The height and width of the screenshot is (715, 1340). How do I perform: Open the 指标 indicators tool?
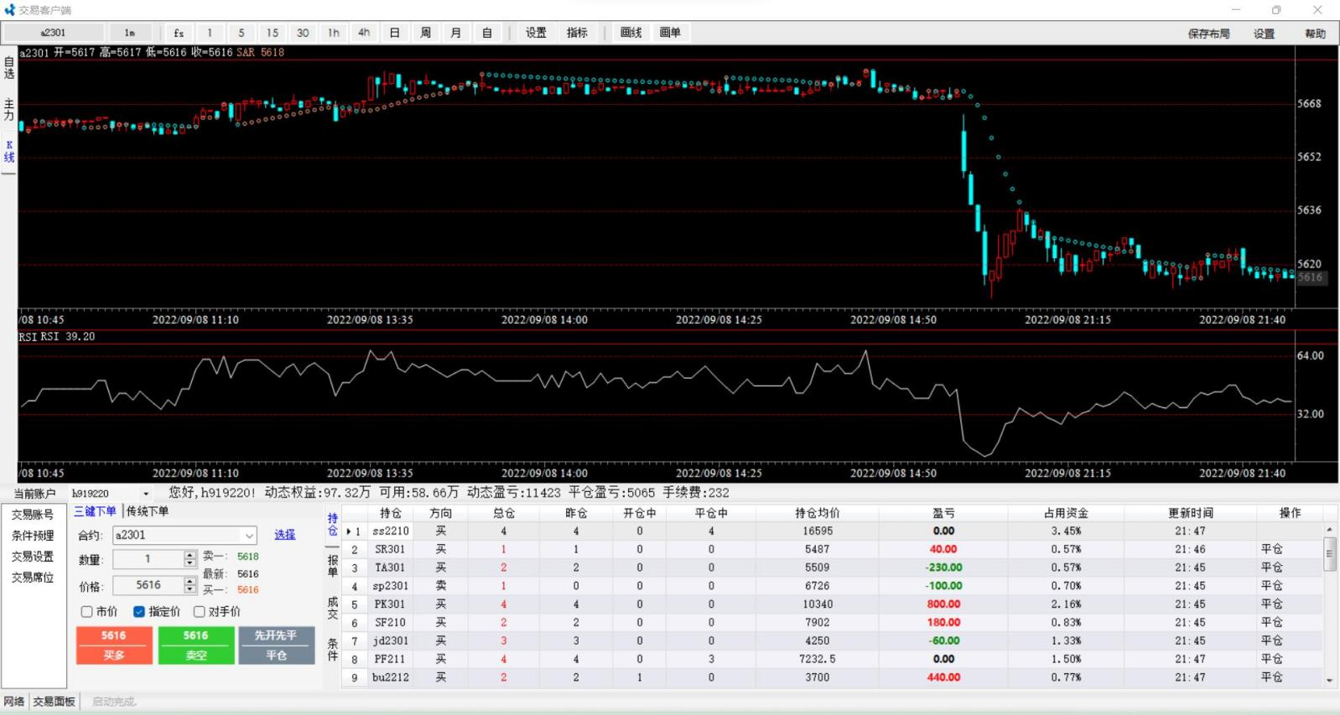pyautogui.click(x=576, y=33)
